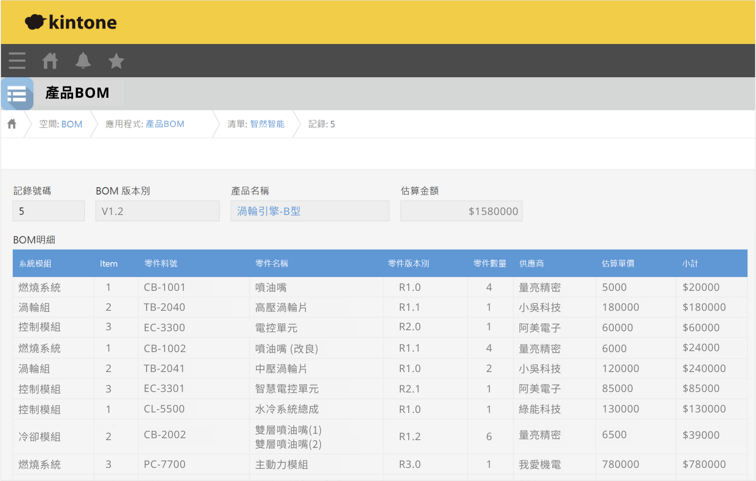
Task: Click the BOM明細 table label
Action: [34, 240]
